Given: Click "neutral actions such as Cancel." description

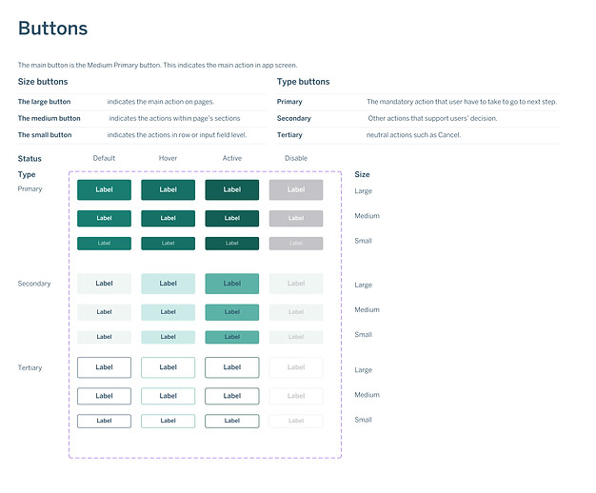Looking at the screenshot, I should 413,135.
